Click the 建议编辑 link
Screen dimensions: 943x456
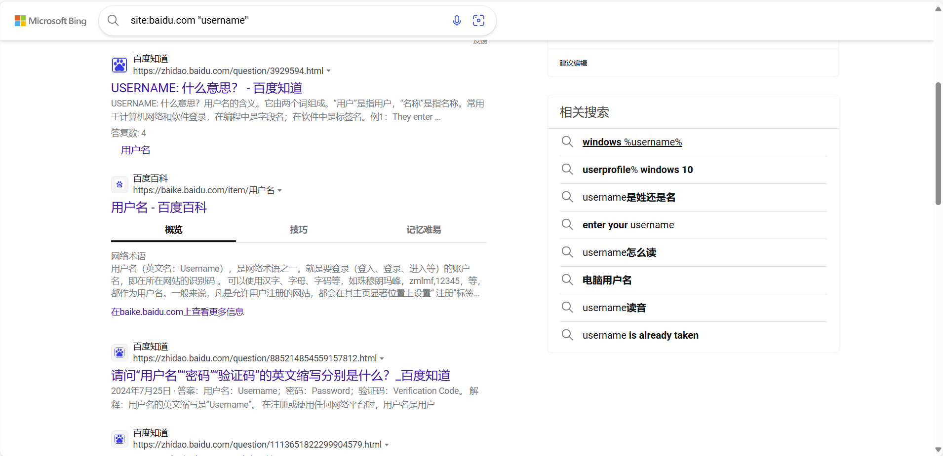[x=573, y=63]
